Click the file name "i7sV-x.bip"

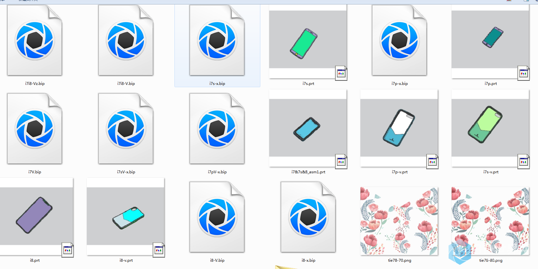(126, 172)
